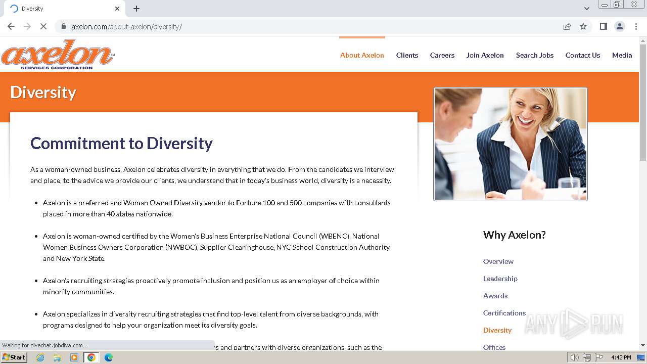
Task: Open the Chrome three-dot menu
Action: (636, 26)
